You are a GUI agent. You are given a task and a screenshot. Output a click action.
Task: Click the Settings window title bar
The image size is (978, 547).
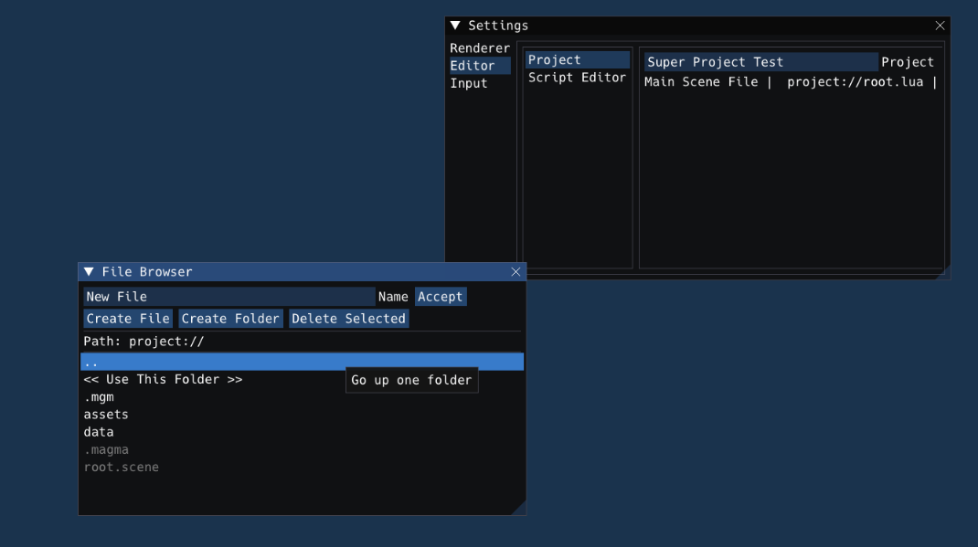click(x=697, y=26)
